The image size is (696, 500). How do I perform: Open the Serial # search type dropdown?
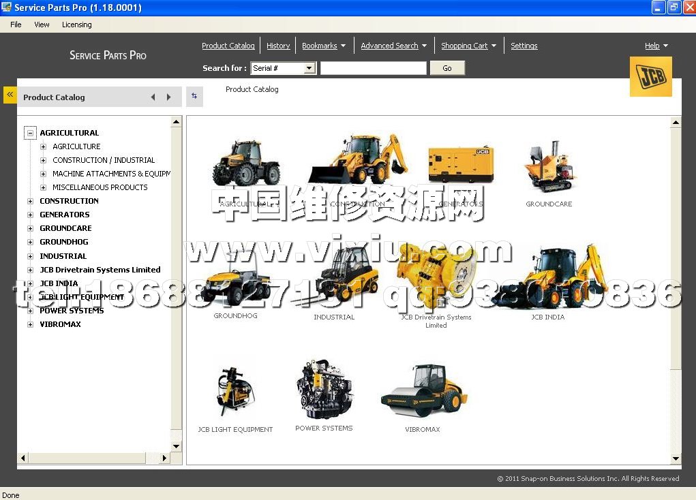(309, 68)
